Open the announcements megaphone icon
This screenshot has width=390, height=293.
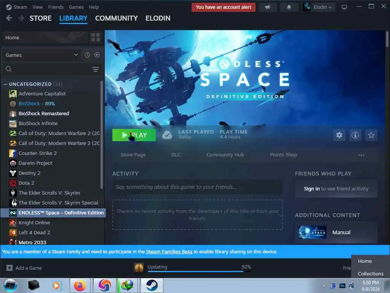(268, 7)
